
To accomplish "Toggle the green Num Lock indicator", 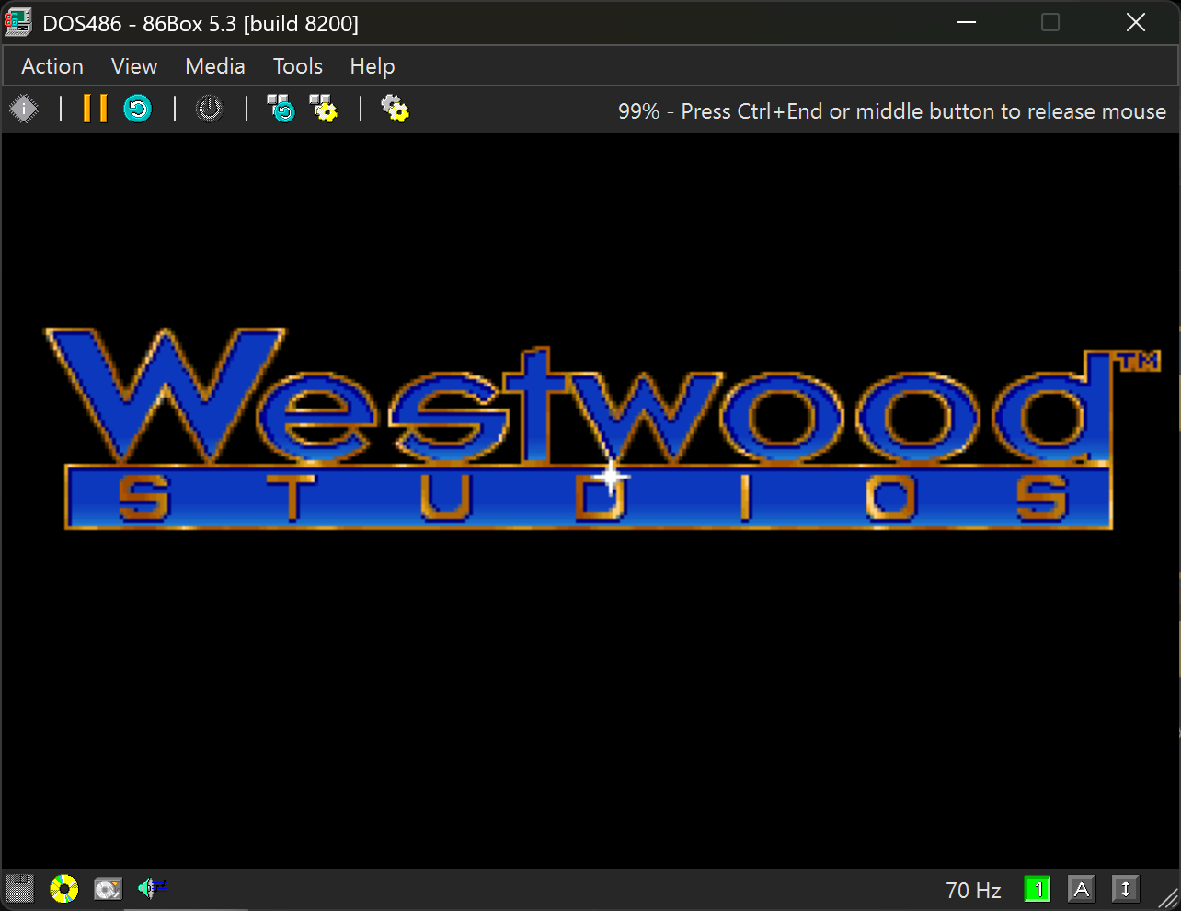I will (1038, 889).
